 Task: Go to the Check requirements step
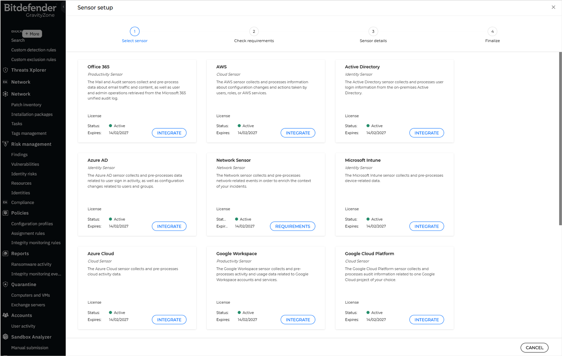tap(254, 31)
